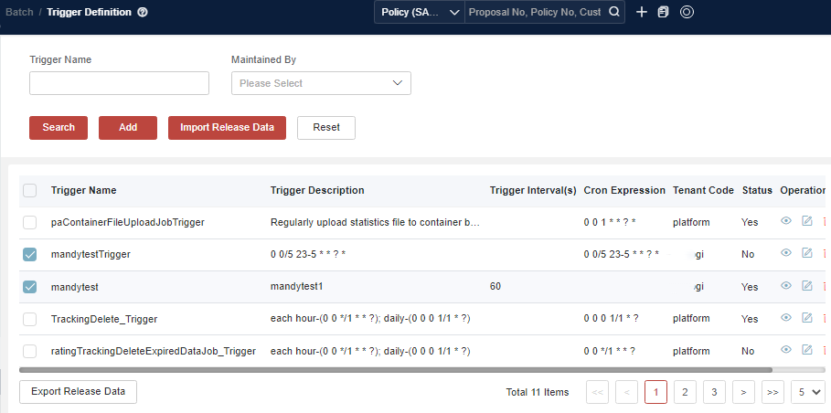Check the paContainerFileUploadJobTrigger checkbox
The width and height of the screenshot is (831, 413).
pyautogui.click(x=29, y=222)
